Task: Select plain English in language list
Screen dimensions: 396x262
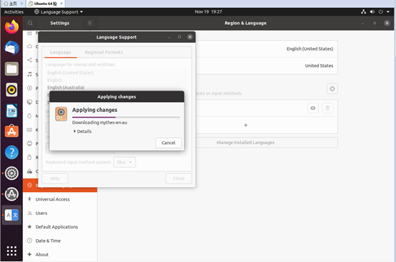Action: (54, 80)
